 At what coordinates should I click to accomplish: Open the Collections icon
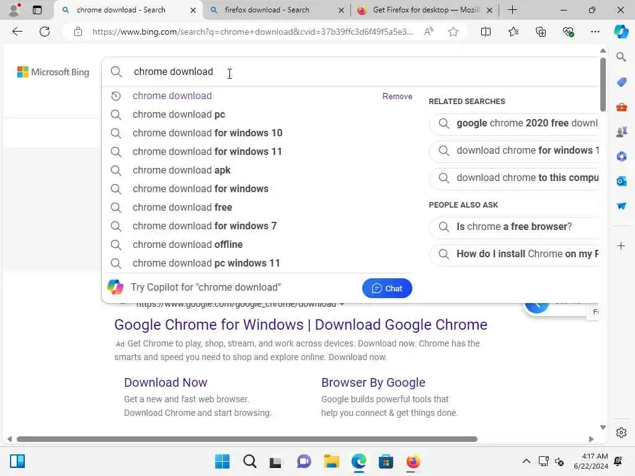541,32
